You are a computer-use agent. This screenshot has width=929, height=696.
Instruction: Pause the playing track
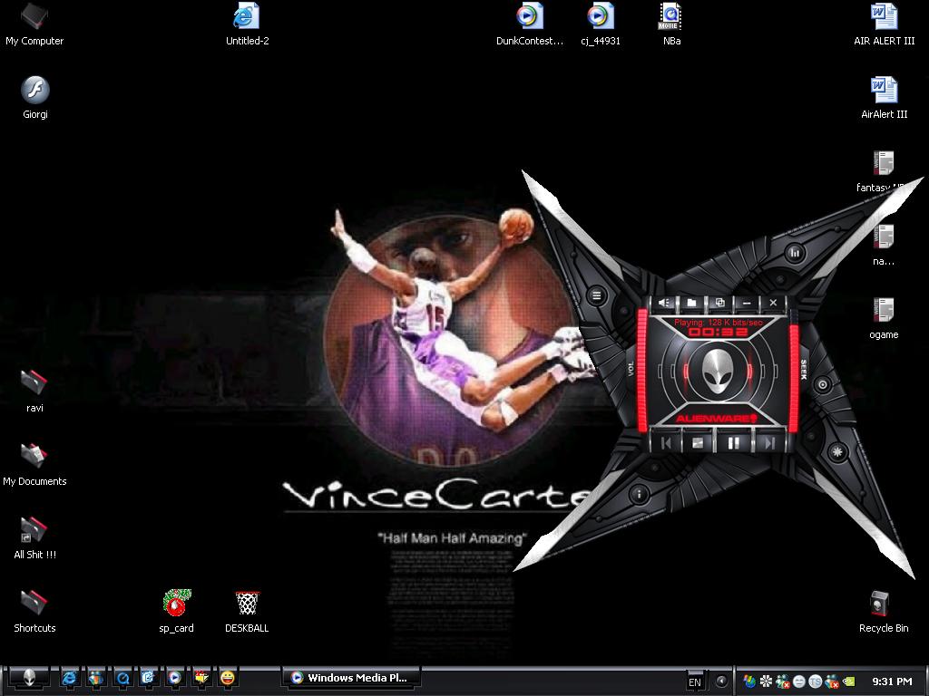click(733, 442)
